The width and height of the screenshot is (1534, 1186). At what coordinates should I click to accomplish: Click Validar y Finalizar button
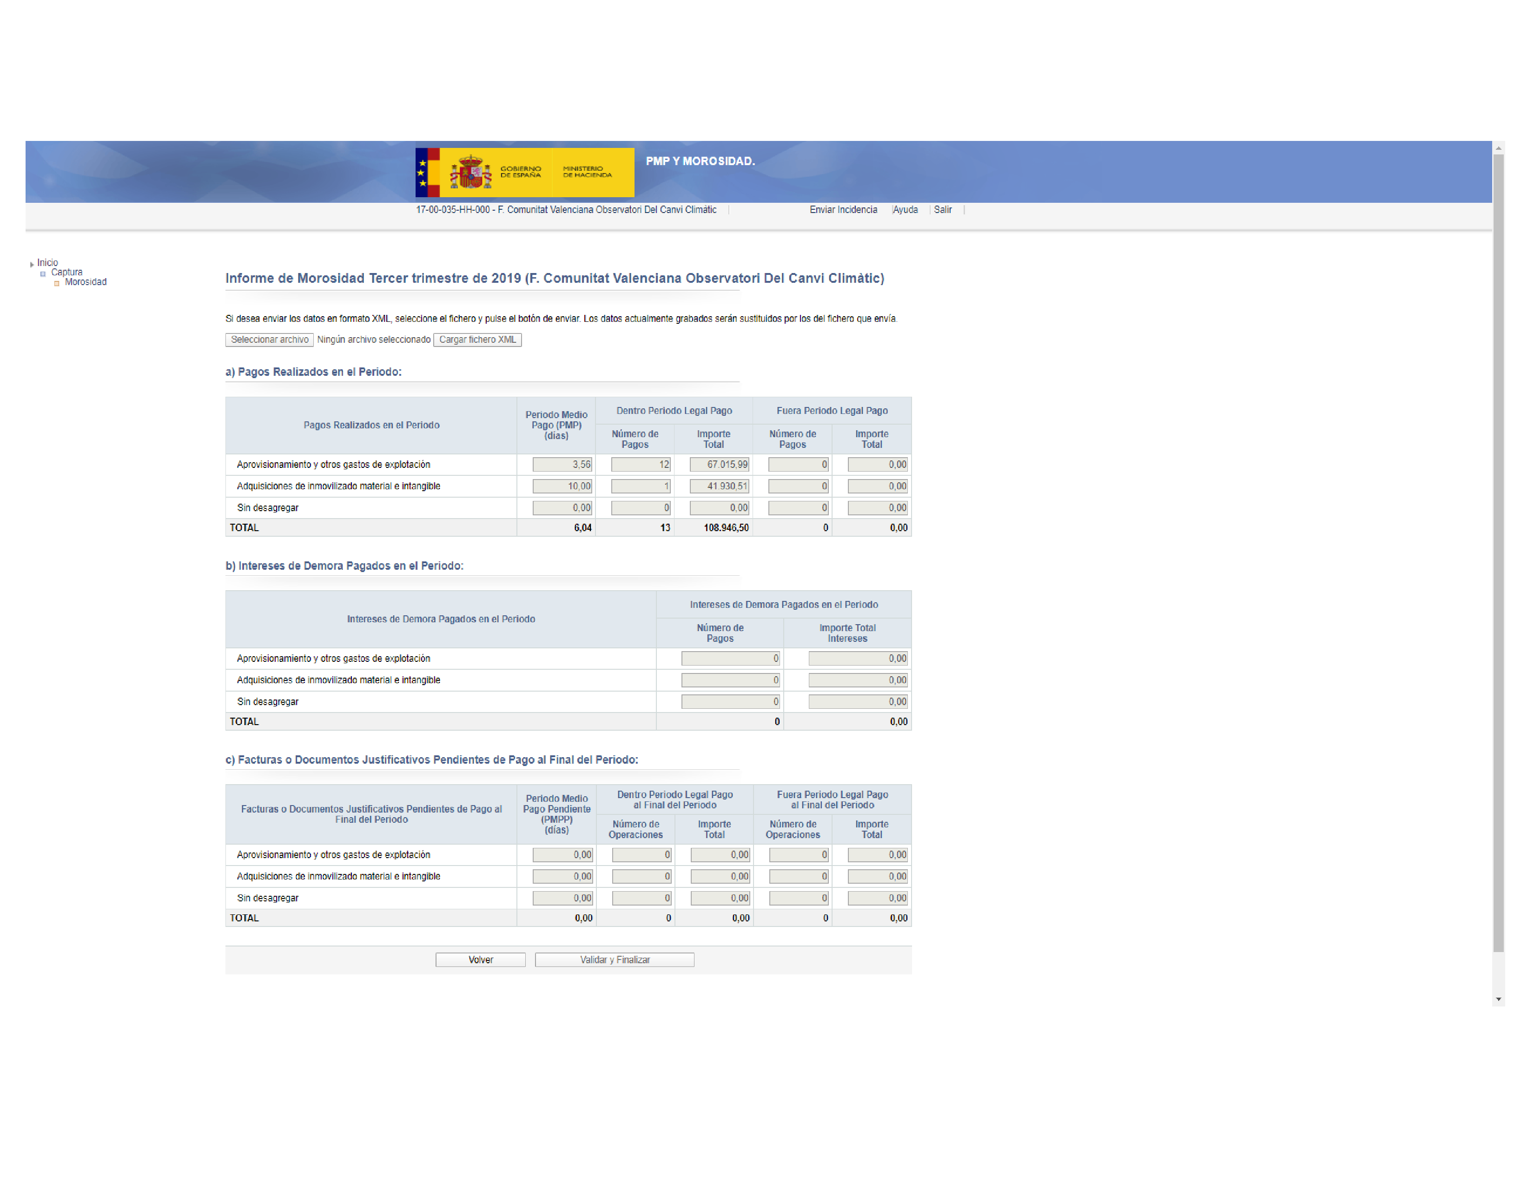coord(615,960)
